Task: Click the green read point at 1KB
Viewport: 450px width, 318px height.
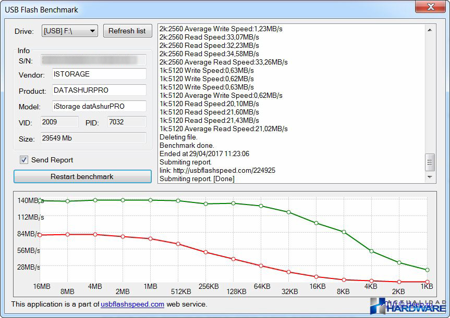Action: click(428, 270)
